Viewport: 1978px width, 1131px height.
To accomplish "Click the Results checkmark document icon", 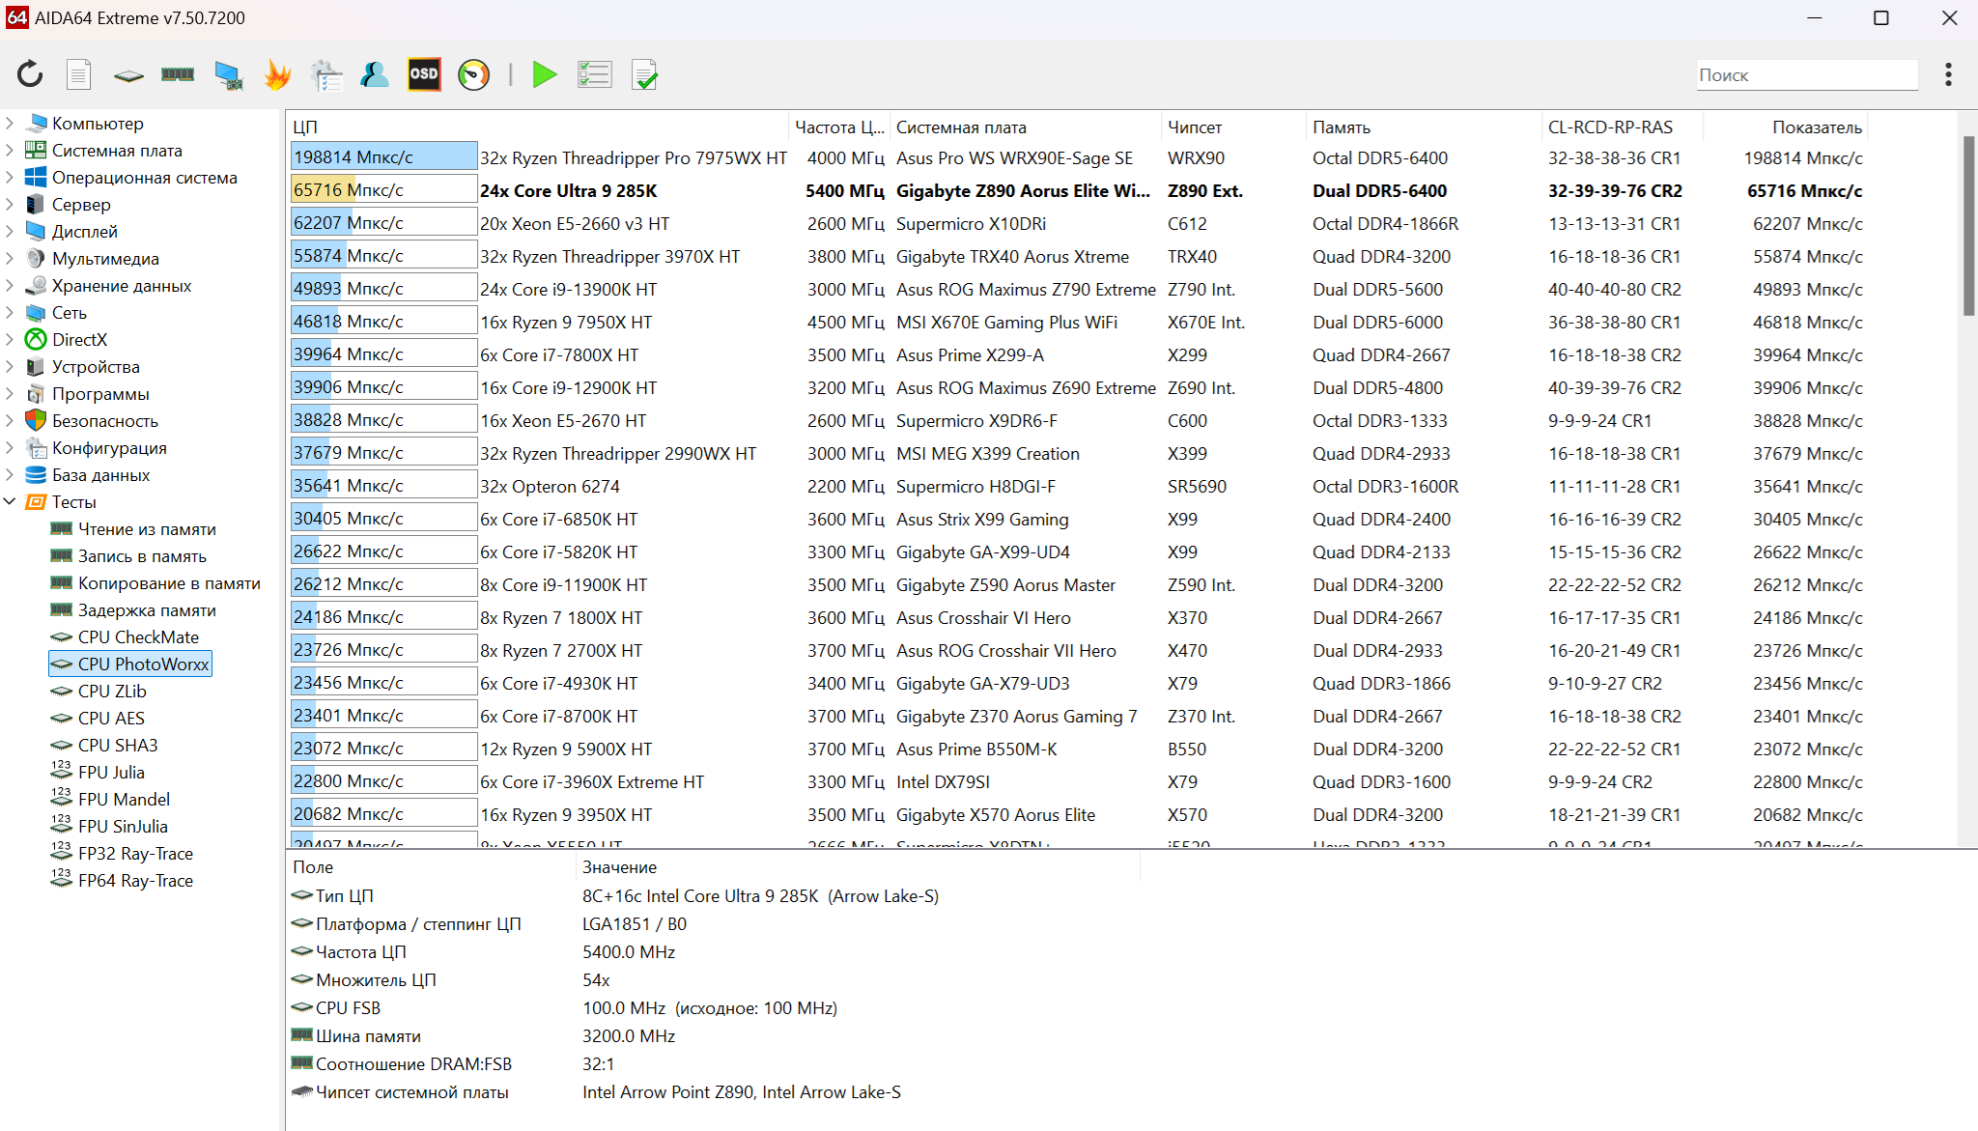I will pos(644,74).
